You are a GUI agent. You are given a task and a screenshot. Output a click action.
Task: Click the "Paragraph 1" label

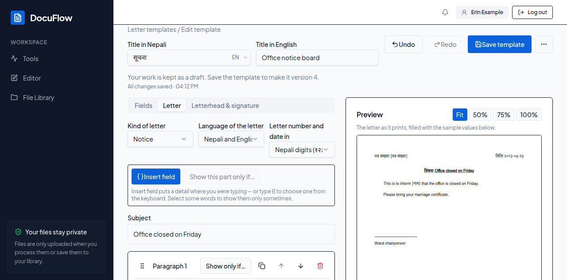click(x=170, y=266)
